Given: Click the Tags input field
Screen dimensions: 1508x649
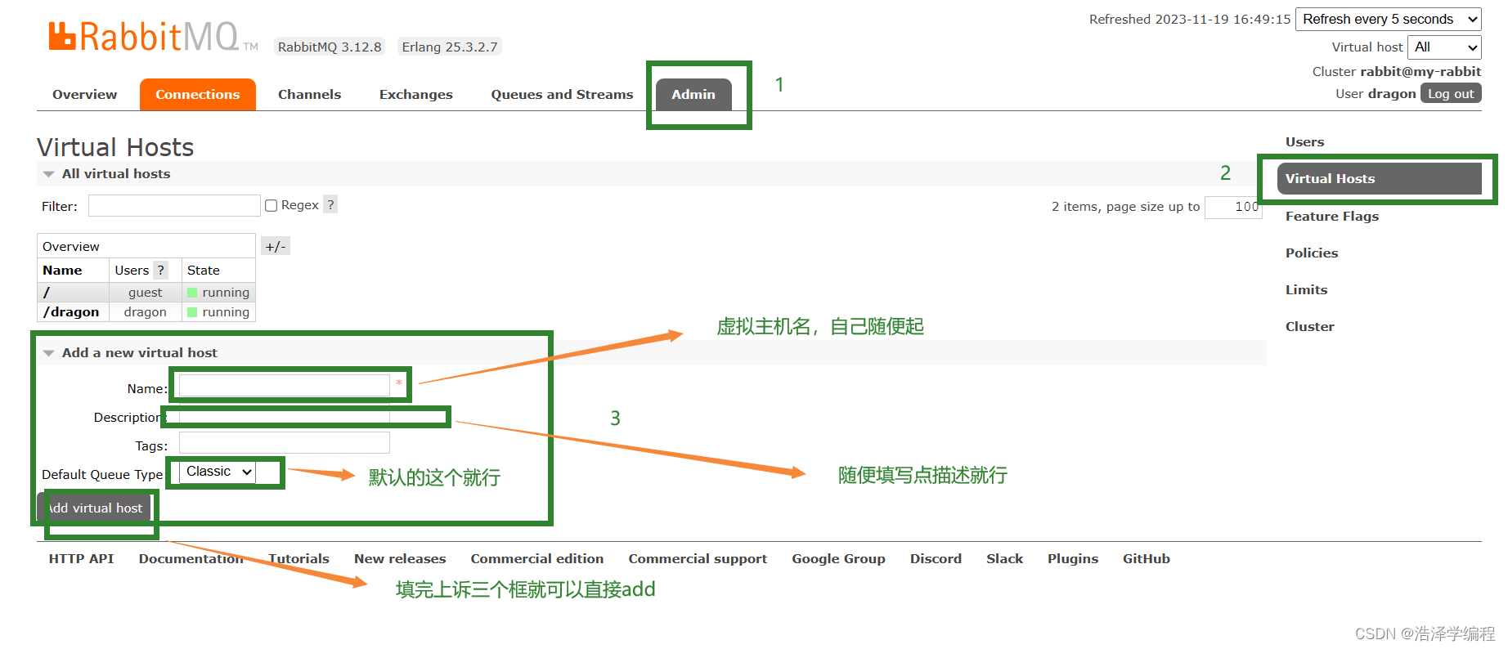Looking at the screenshot, I should (284, 442).
